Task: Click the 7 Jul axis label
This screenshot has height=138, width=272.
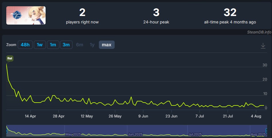Action: (x=200, y=116)
